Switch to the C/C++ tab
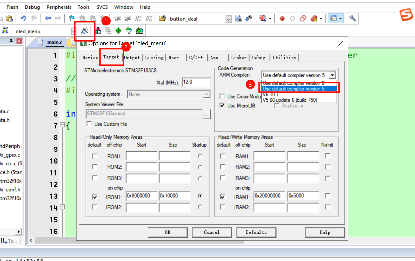 click(196, 58)
